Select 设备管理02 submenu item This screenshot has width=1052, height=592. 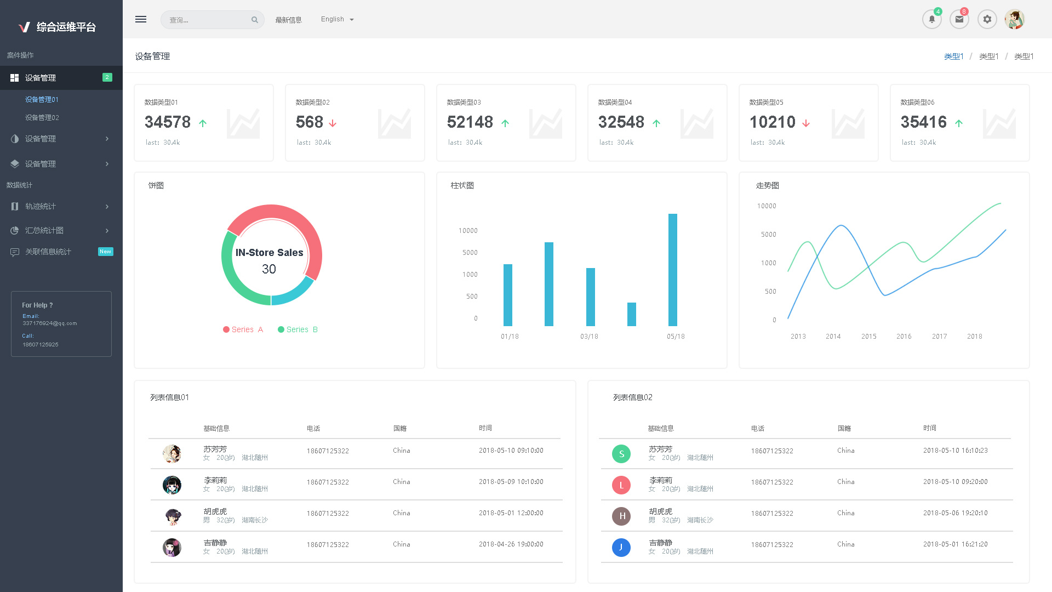point(42,118)
